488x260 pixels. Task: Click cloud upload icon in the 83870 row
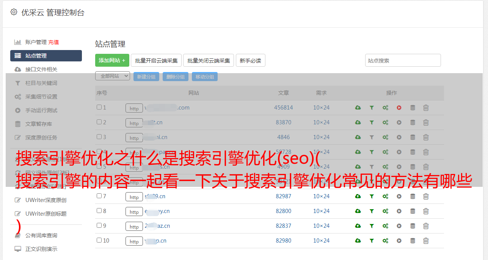(x=358, y=122)
